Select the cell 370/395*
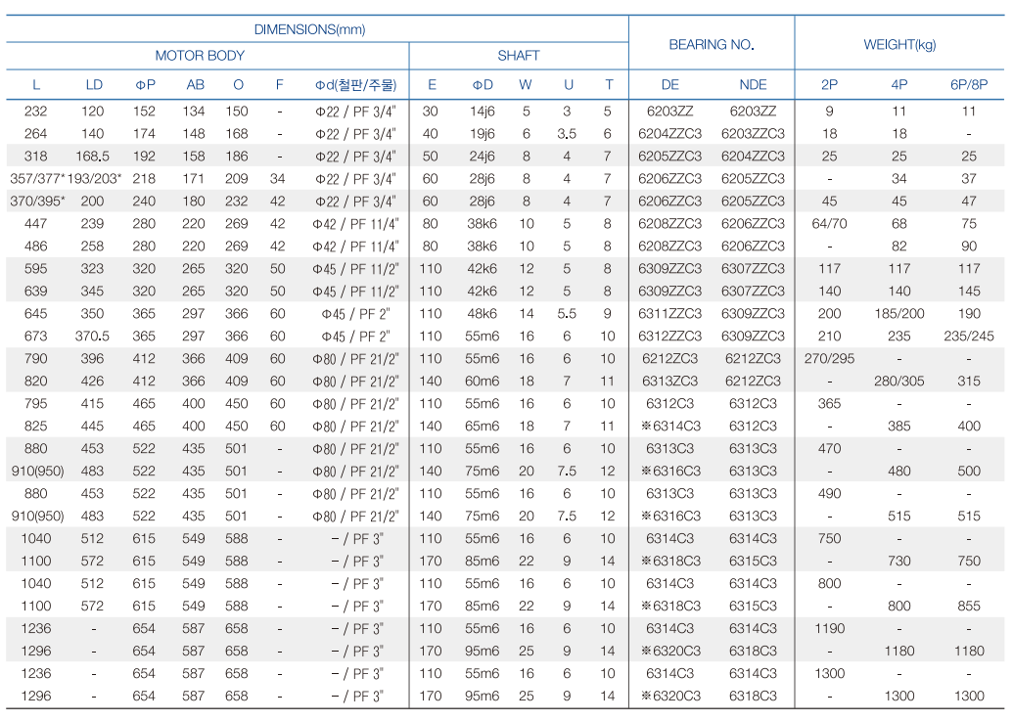1013x721 pixels. tap(37, 202)
